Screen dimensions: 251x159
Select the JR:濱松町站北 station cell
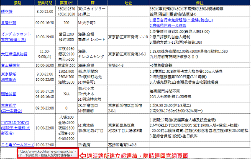tap(92, 77)
